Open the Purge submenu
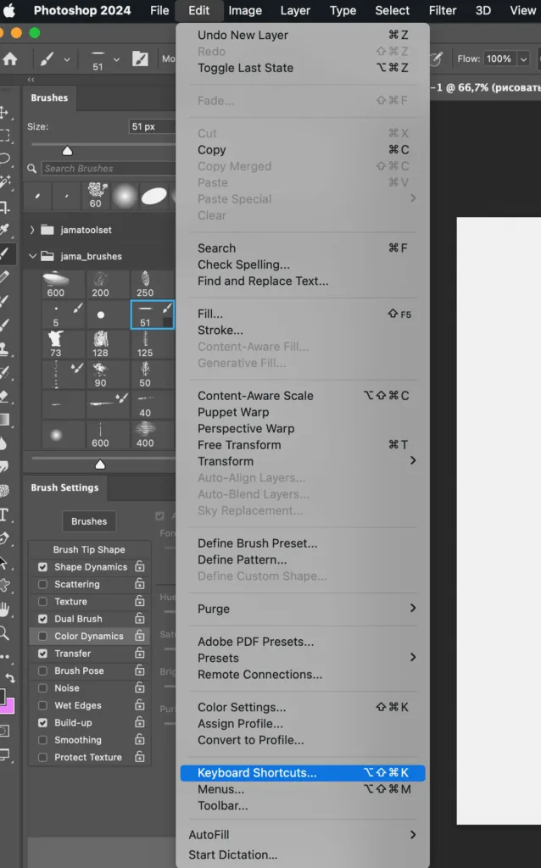541x868 pixels. click(303, 609)
